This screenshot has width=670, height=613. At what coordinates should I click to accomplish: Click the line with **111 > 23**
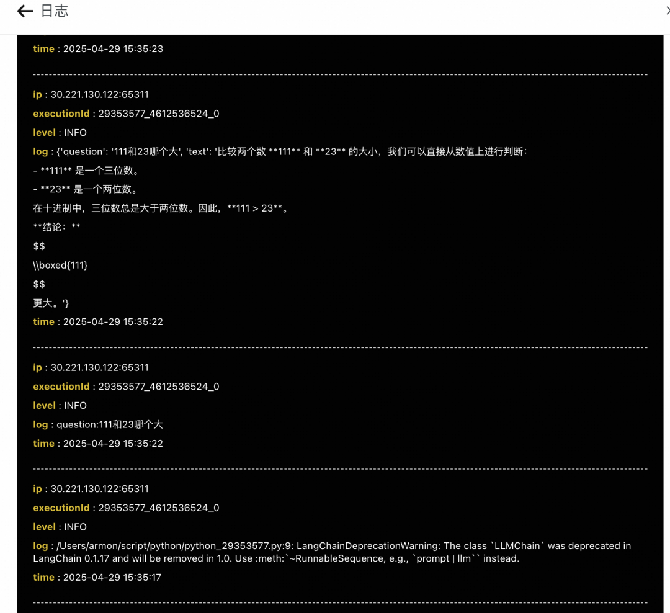(161, 208)
